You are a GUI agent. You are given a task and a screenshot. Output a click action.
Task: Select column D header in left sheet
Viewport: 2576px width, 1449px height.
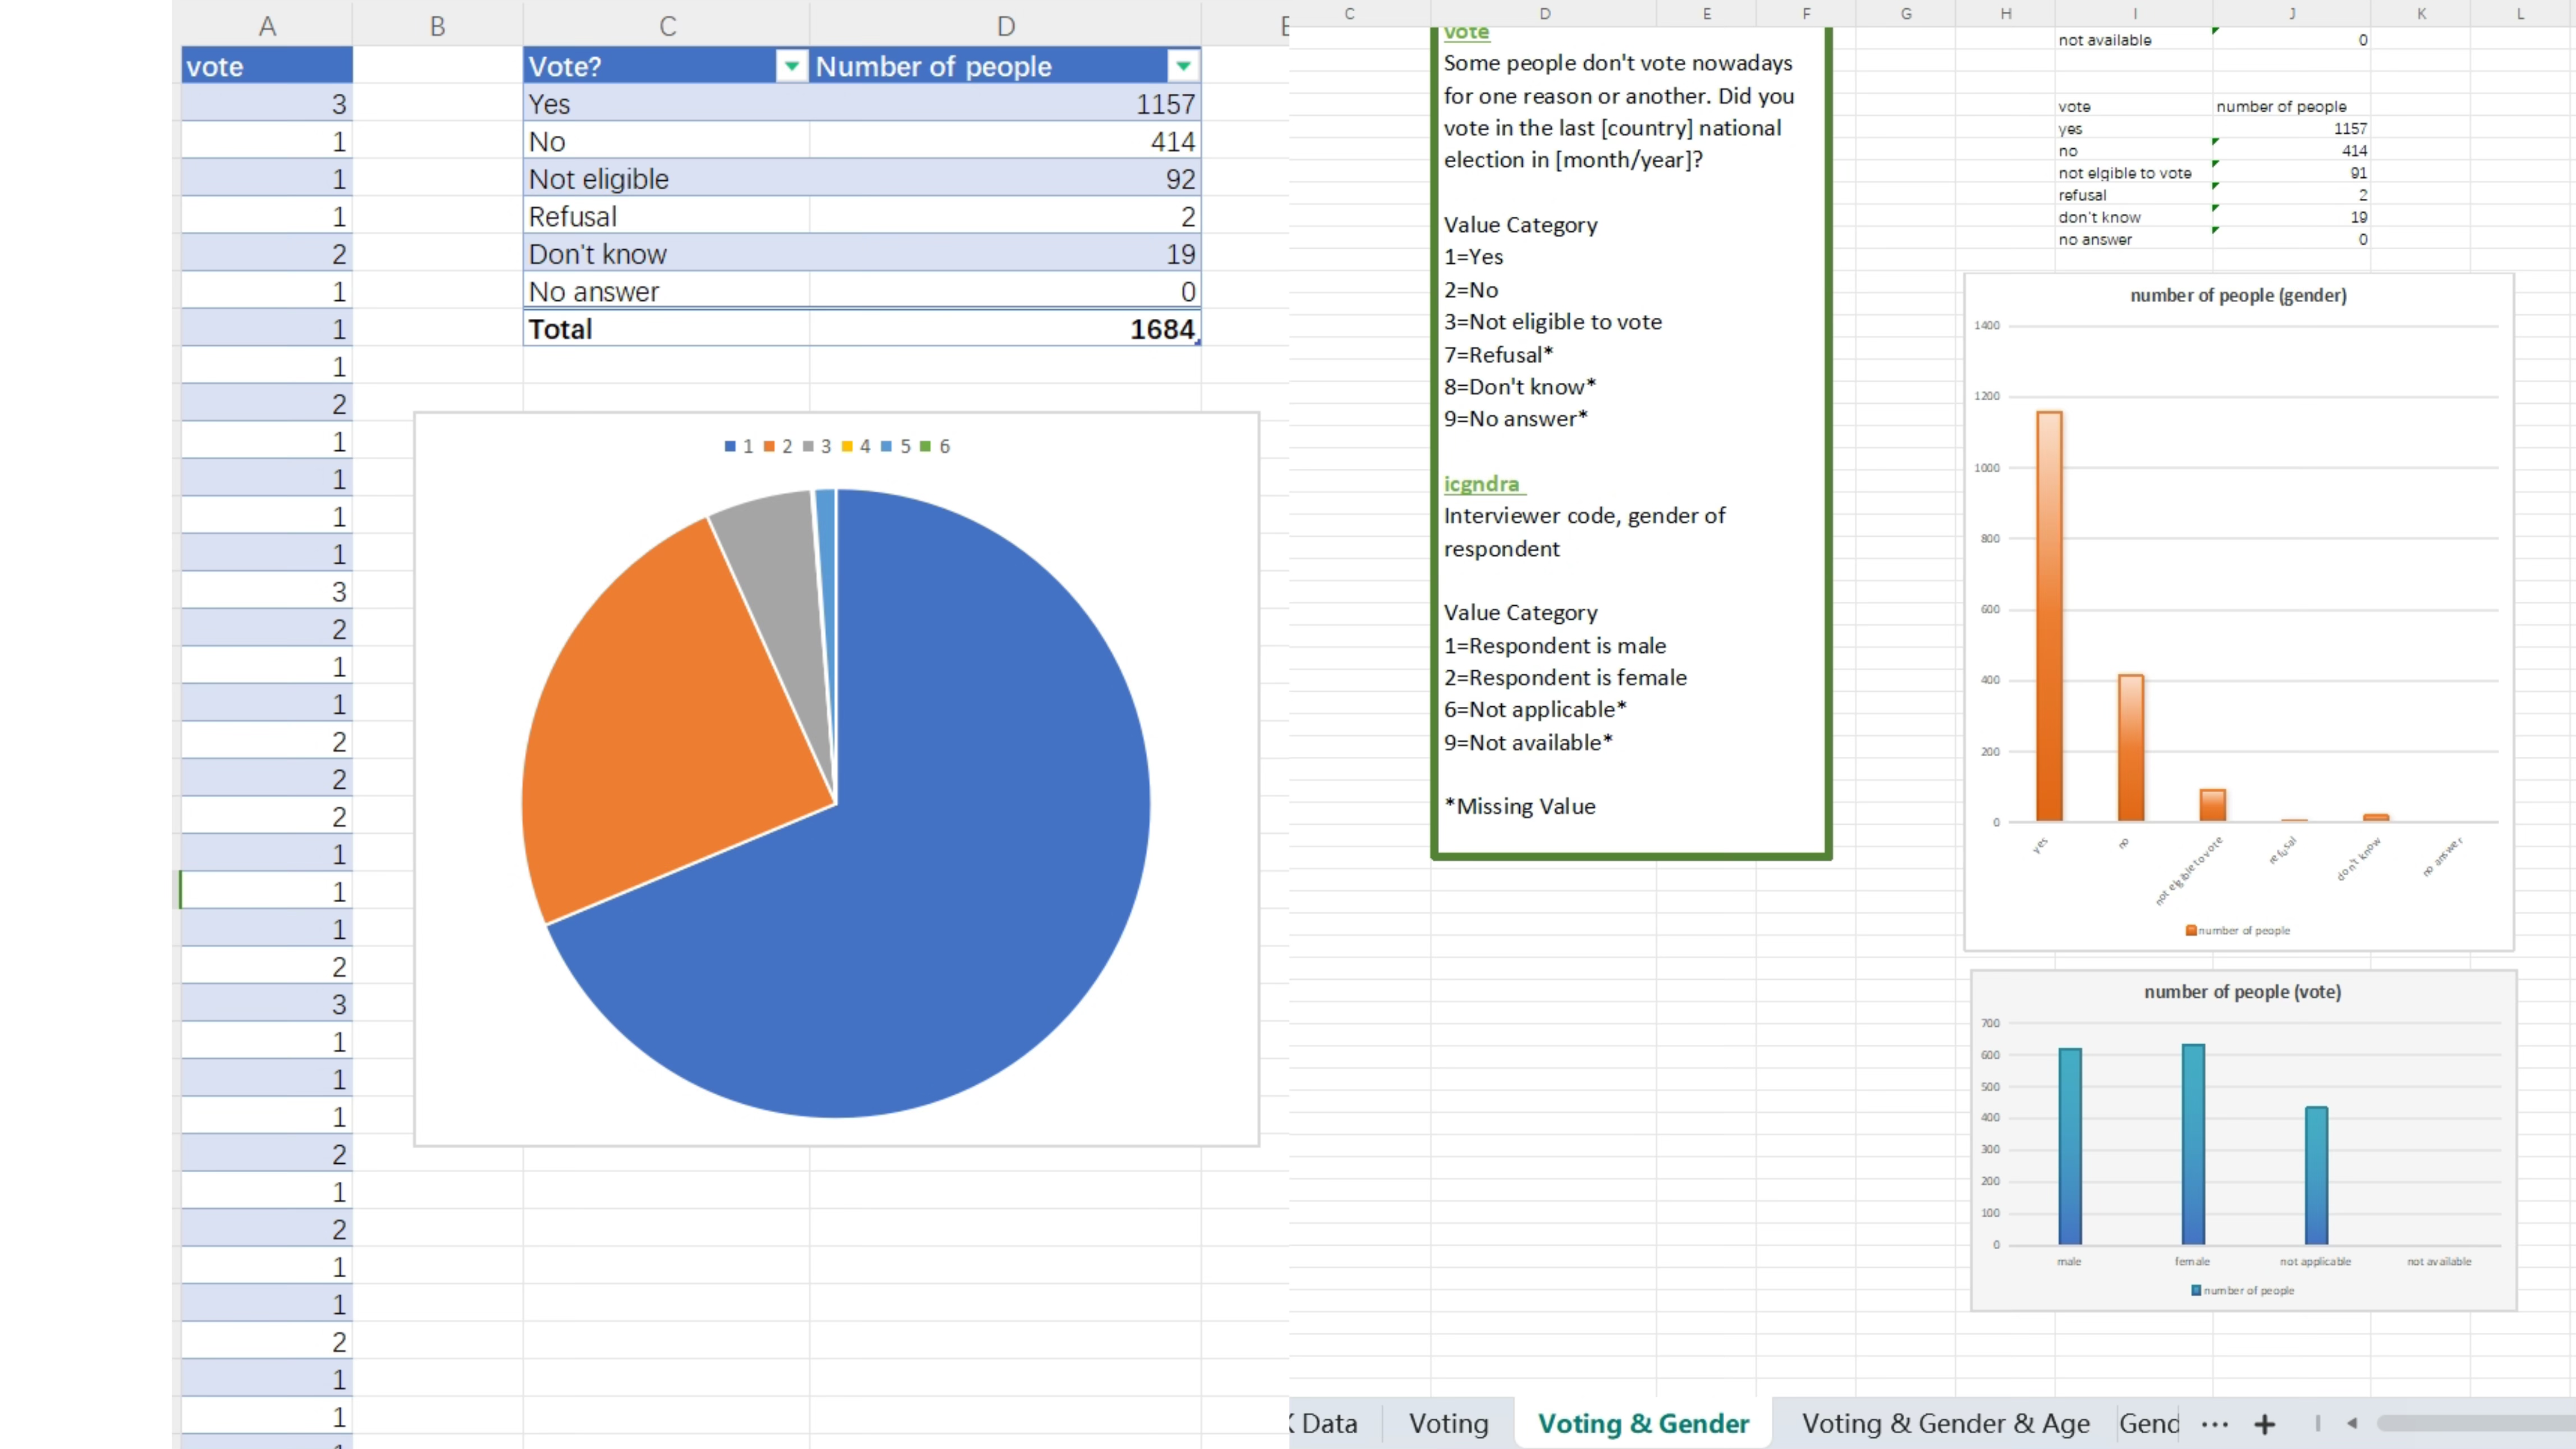pos(1005,26)
